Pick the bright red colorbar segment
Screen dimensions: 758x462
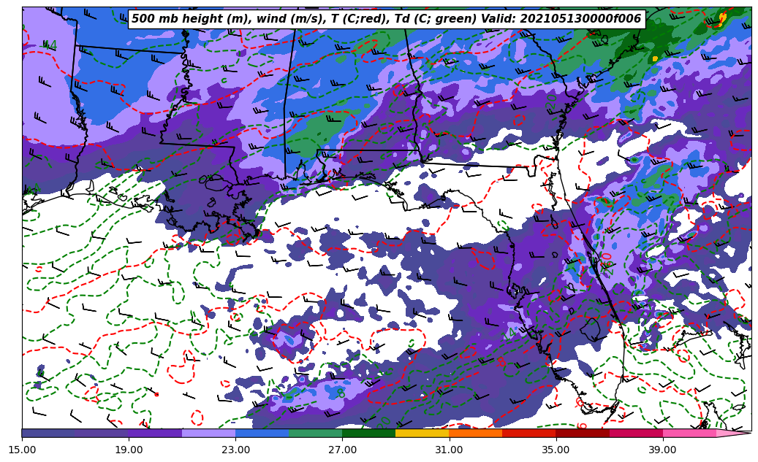pyautogui.click(x=528, y=433)
